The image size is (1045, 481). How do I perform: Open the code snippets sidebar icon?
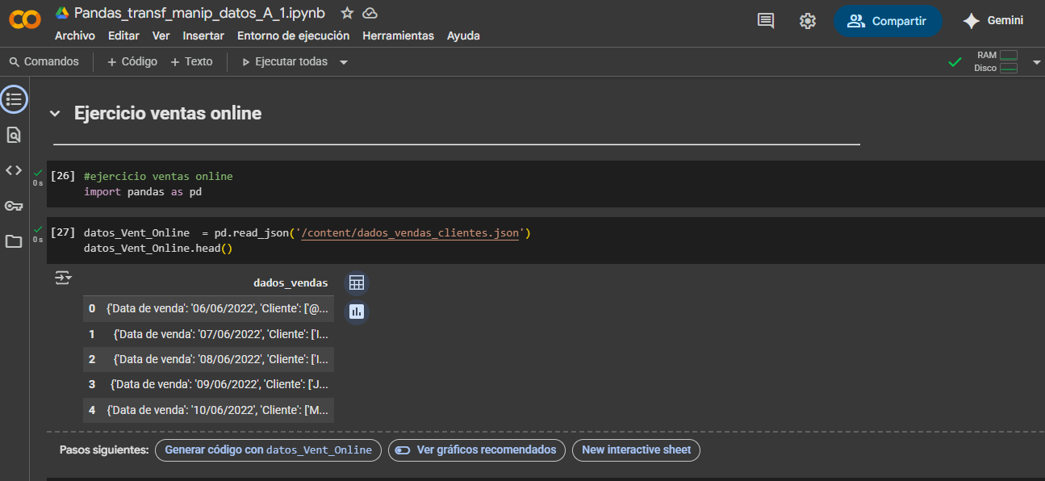pyautogui.click(x=14, y=170)
